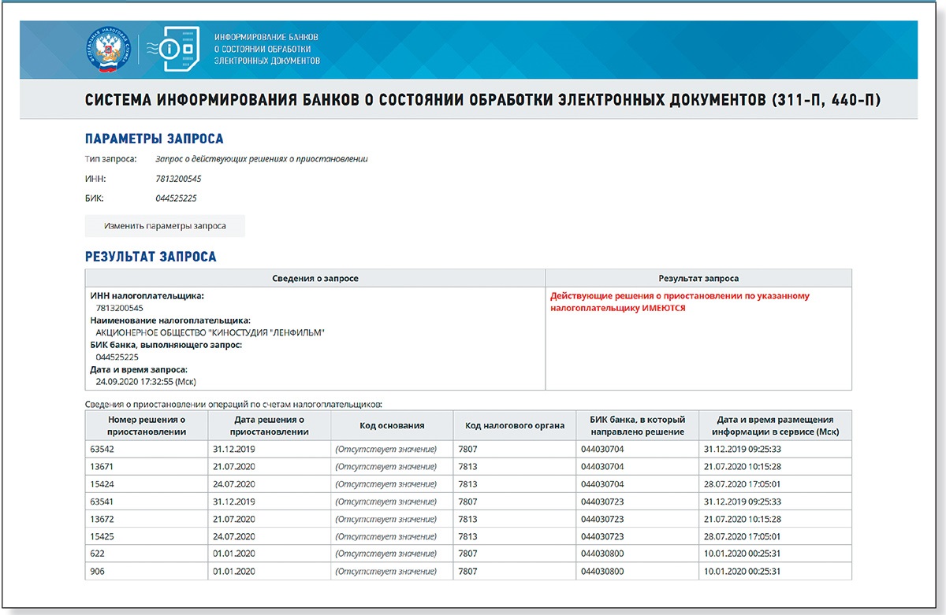Click the "Код налогового органа" column header
Image resolution: width=946 pixels, height=615 pixels.
515,425
